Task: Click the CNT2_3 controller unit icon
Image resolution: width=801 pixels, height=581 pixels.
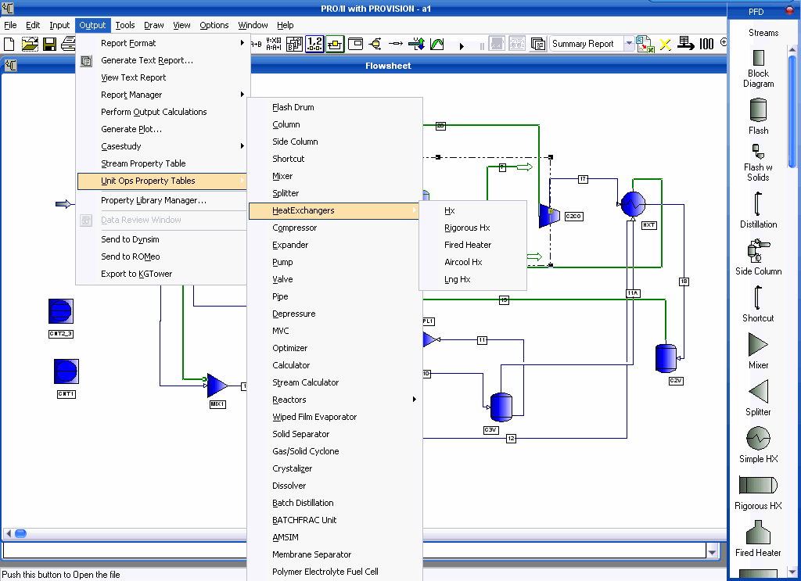Action: point(61,311)
